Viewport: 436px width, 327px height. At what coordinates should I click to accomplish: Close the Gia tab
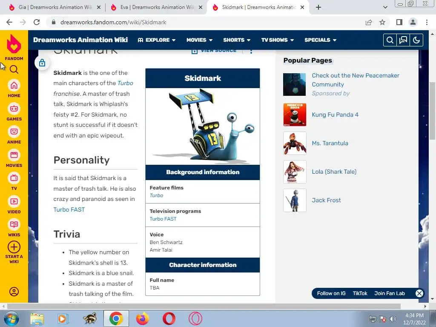(x=99, y=8)
